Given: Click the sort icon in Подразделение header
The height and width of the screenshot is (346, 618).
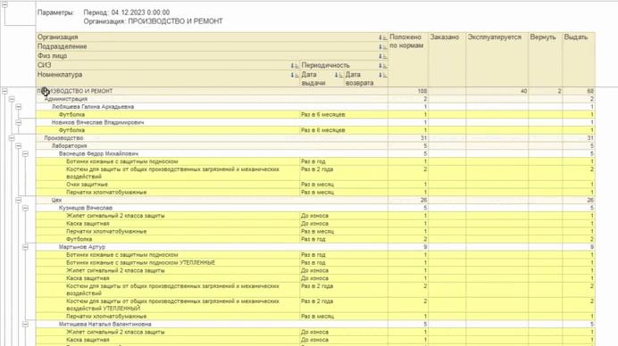Looking at the screenshot, I should (382, 47).
